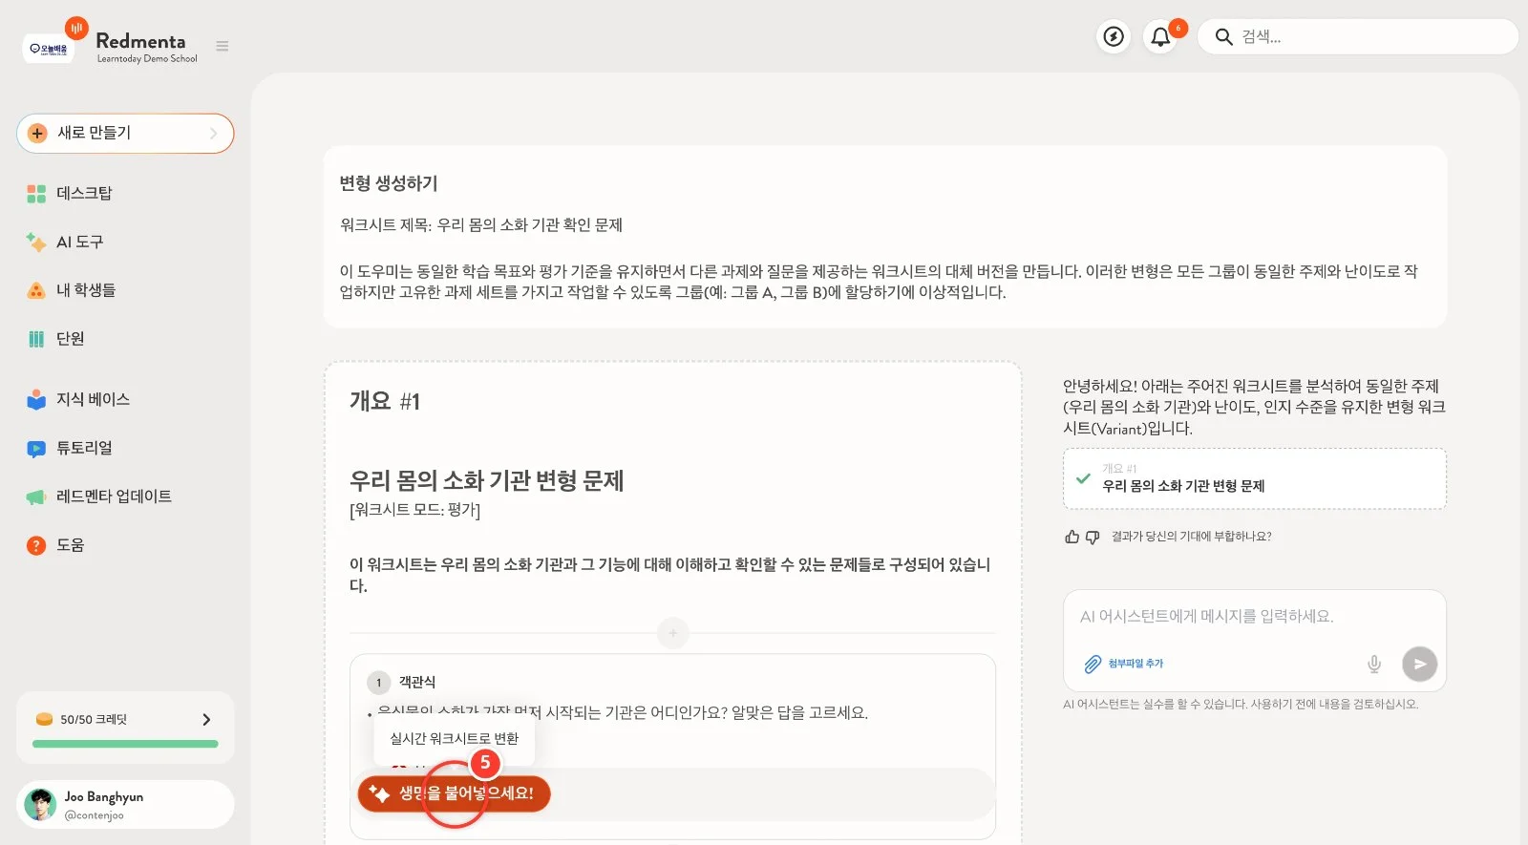Click the 생명을 불어넣으세요! button
This screenshot has height=845, width=1528.
454,793
